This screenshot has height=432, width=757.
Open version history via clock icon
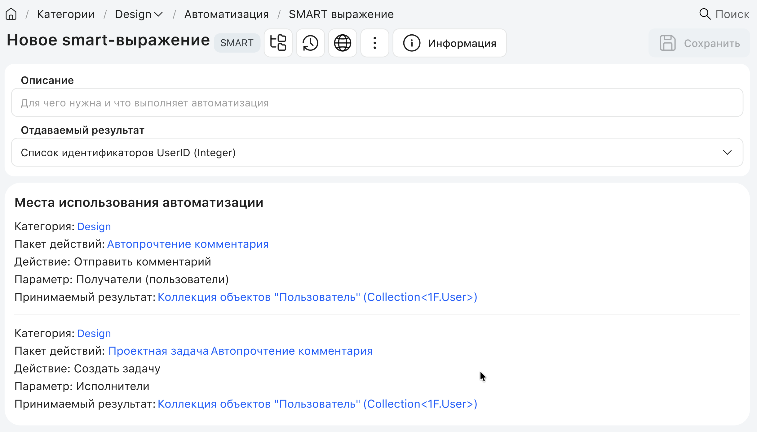310,43
